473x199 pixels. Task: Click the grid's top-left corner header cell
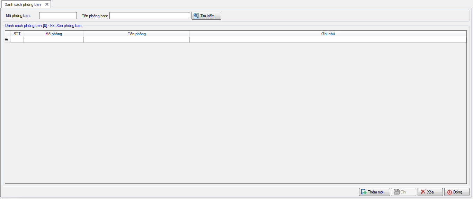[x=8, y=34]
